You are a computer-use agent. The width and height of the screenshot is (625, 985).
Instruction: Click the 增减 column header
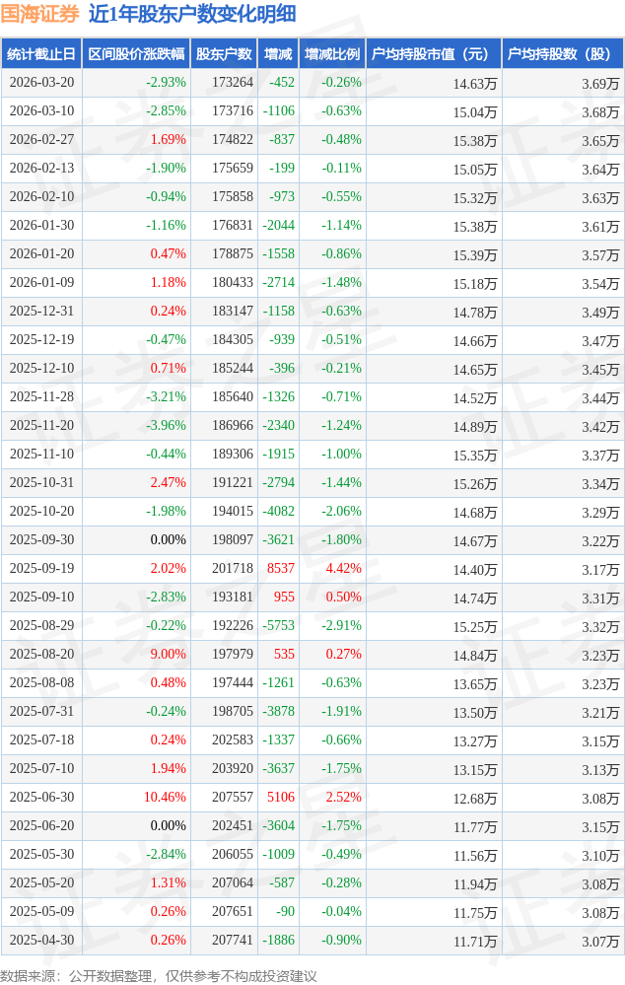point(278,54)
